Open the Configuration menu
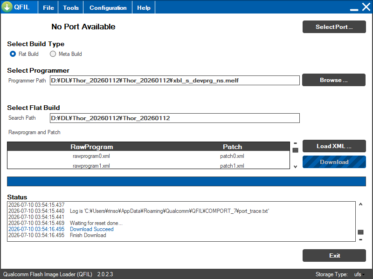 pyautogui.click(x=108, y=7)
